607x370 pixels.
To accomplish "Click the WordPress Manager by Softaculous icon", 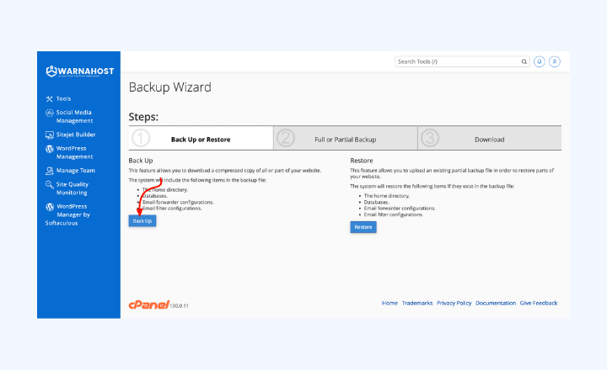I will [x=50, y=207].
